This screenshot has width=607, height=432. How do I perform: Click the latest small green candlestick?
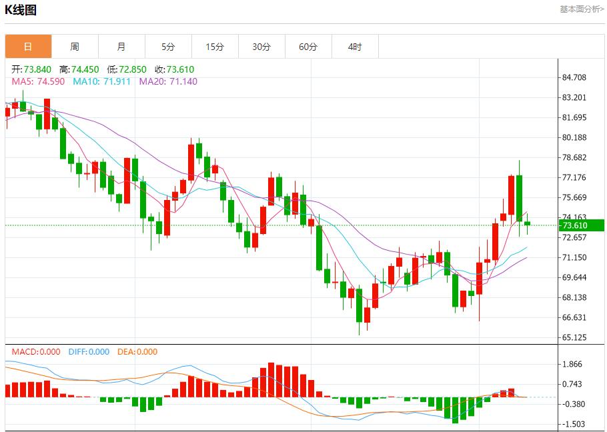[x=527, y=224]
